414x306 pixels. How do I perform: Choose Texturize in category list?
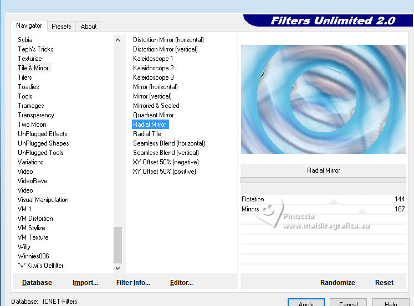point(30,59)
